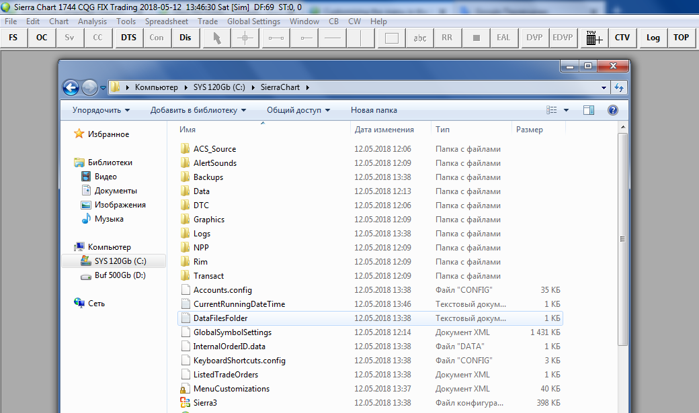This screenshot has height=413, width=699.
Task: Click the Explorer forward arrow button
Action: point(89,87)
